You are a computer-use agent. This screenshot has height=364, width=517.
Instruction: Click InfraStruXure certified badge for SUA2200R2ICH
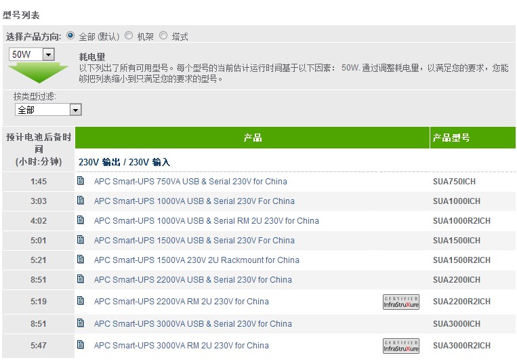coord(401,302)
